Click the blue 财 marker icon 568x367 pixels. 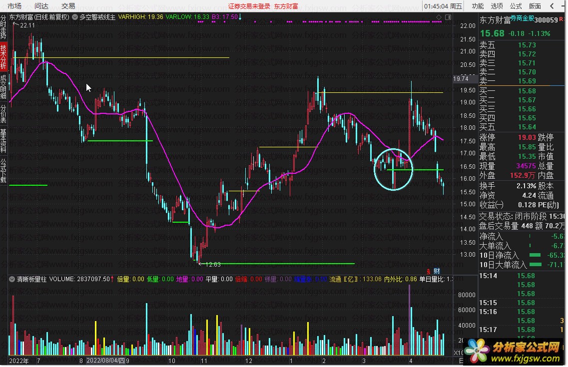tap(437, 271)
